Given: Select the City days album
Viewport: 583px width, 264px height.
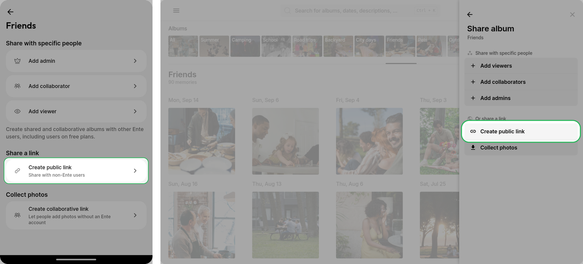Looking at the screenshot, I should click(x=369, y=46).
